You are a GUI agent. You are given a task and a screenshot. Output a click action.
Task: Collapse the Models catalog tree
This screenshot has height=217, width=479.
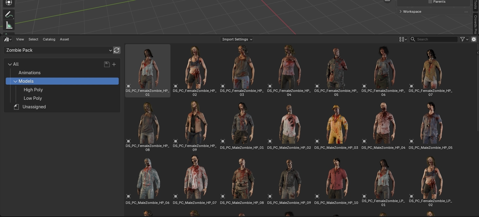pos(15,81)
